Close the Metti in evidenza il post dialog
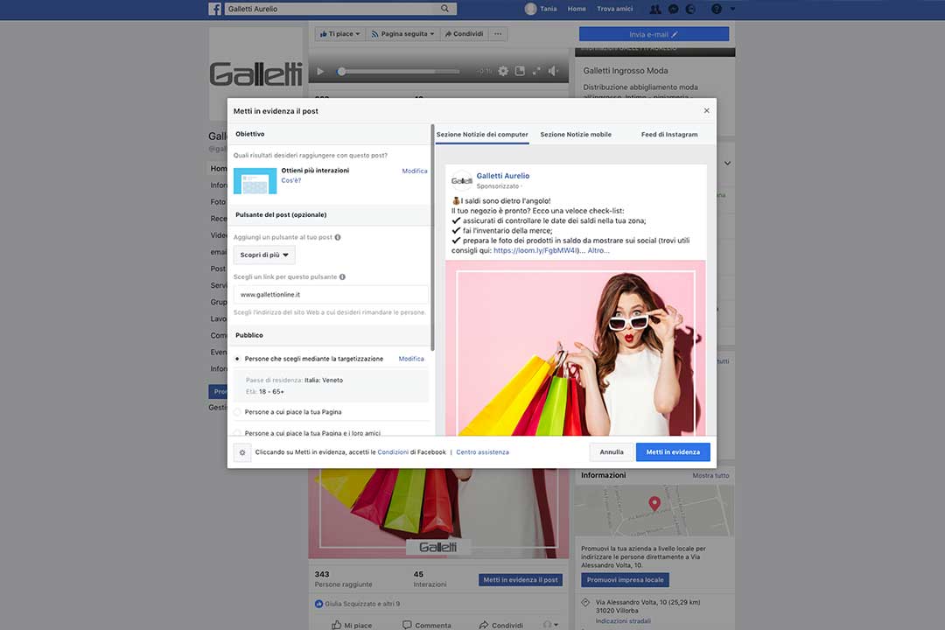 point(706,110)
